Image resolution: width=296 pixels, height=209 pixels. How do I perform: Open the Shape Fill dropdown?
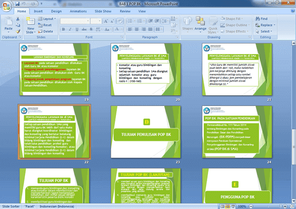pyautogui.click(x=232, y=19)
